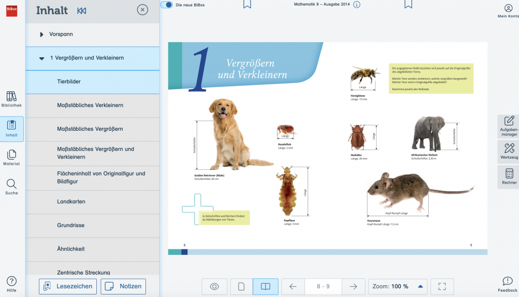
Task: Enter fullscreen mode
Action: pos(442,286)
